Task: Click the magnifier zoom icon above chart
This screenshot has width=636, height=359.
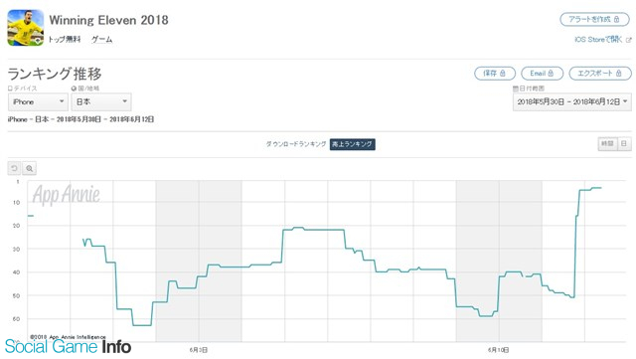Action: click(29, 168)
